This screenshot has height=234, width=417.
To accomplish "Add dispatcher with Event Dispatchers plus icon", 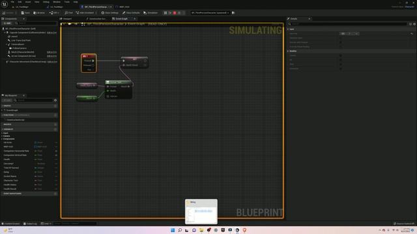I will 55,194.
